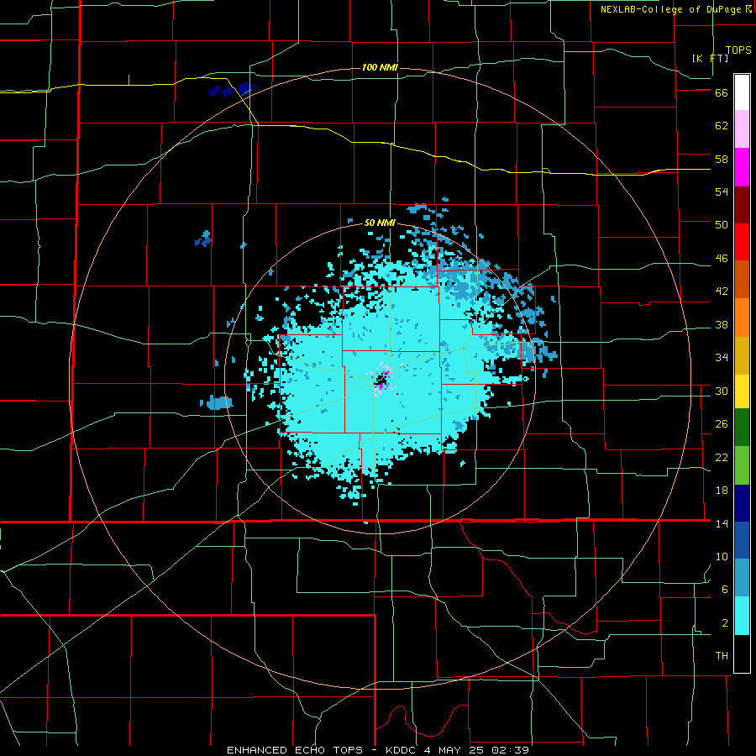Click the '46' legend value

[x=722, y=258]
